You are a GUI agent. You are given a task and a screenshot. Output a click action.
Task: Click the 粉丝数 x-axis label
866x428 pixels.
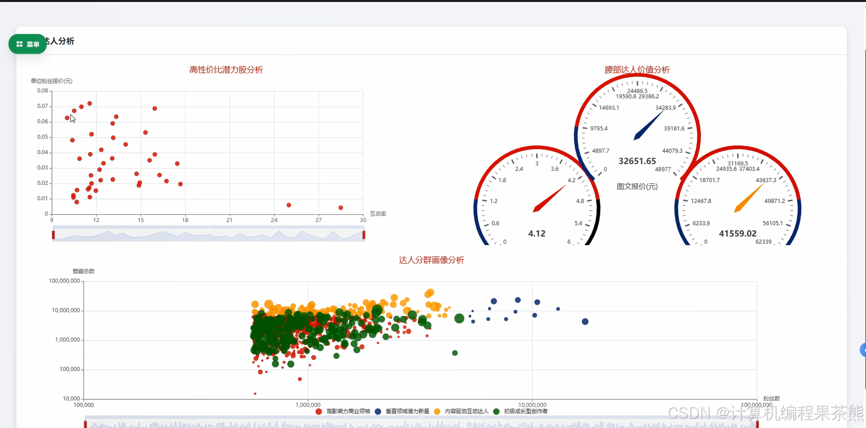(771, 399)
